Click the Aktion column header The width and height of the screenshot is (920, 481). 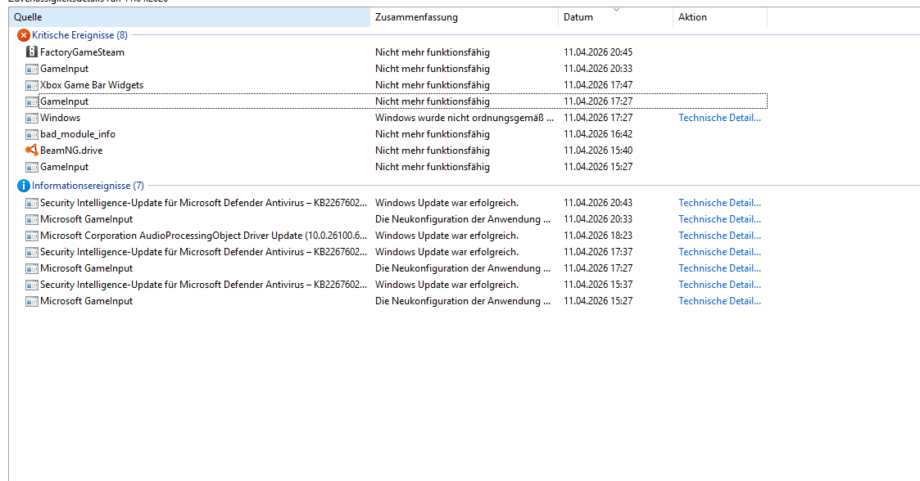tap(720, 17)
